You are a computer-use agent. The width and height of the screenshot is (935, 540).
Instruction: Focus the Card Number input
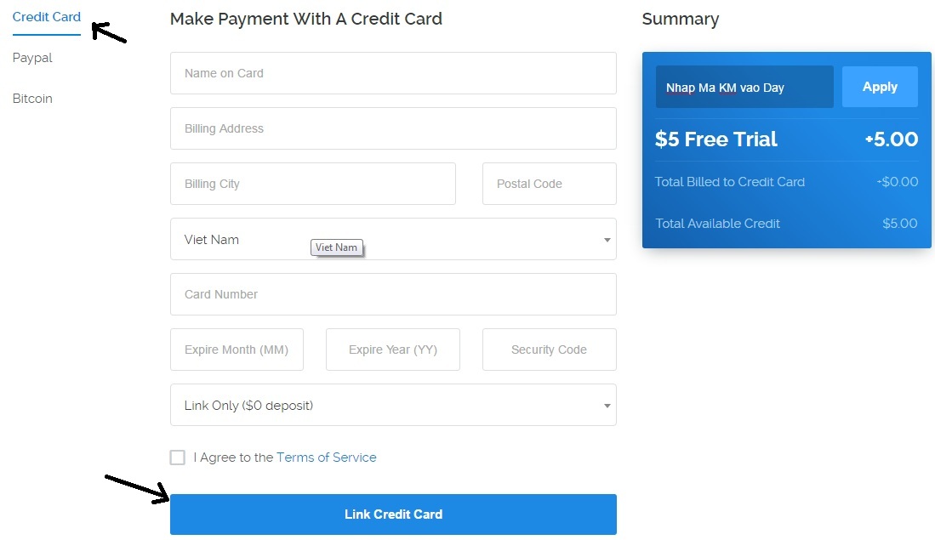pyautogui.click(x=392, y=294)
